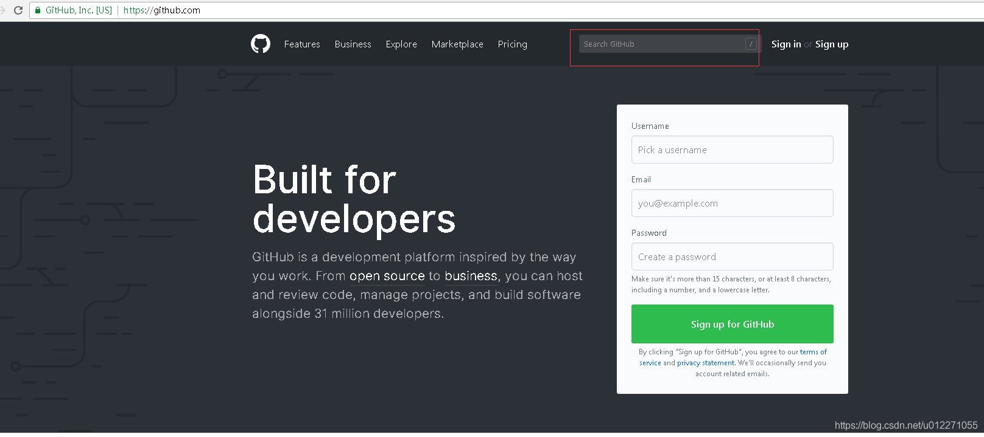The image size is (984, 437).
Task: Click the Sign in link
Action: point(786,44)
